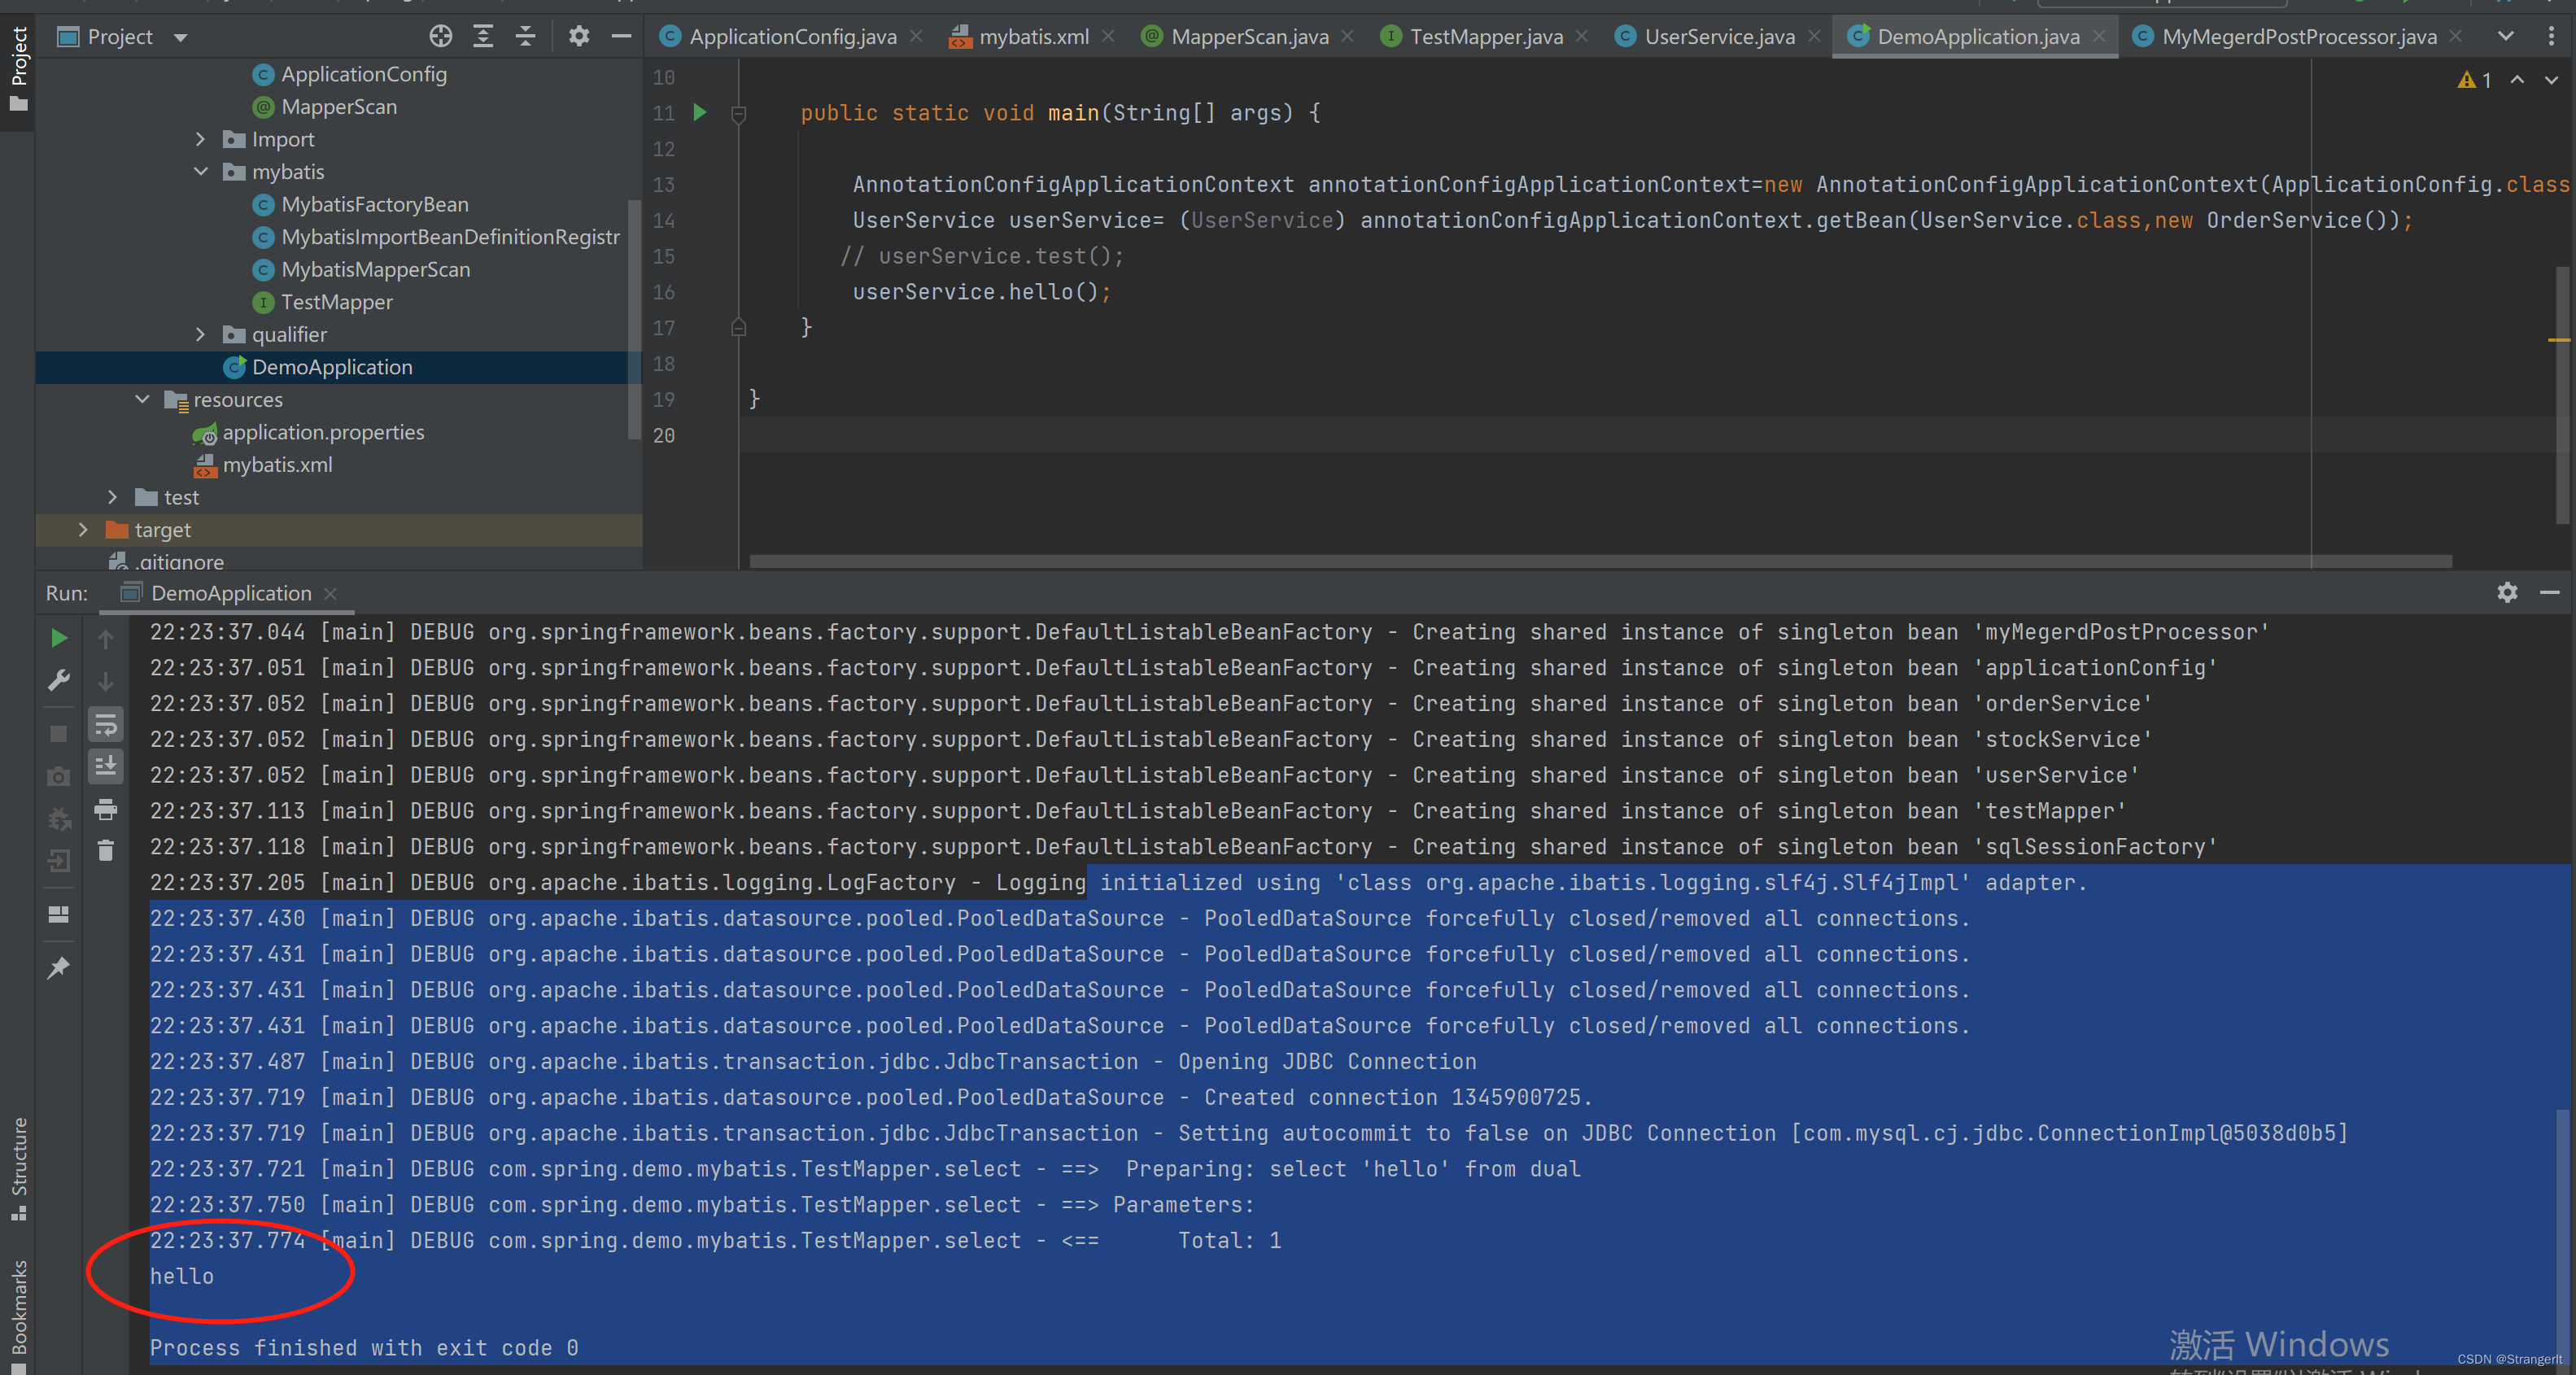Print the console output using the printer icon
This screenshot has width=2576, height=1375.
[x=105, y=809]
